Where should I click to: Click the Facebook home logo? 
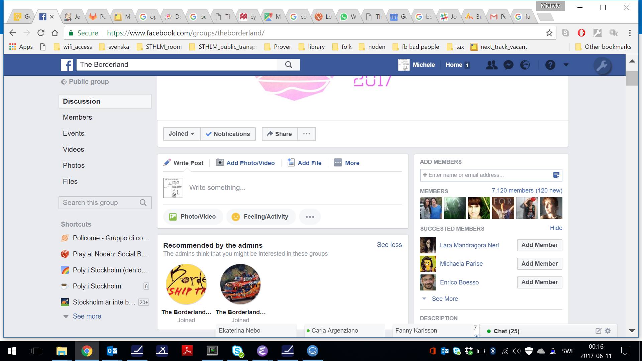click(x=67, y=65)
